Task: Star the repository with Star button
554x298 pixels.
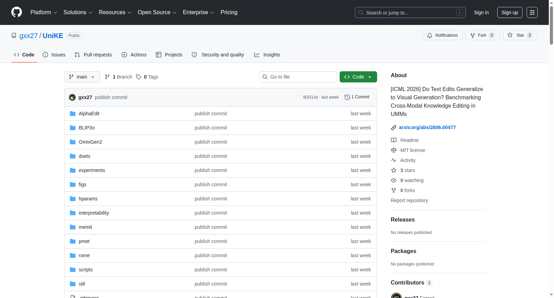Action: point(520,35)
